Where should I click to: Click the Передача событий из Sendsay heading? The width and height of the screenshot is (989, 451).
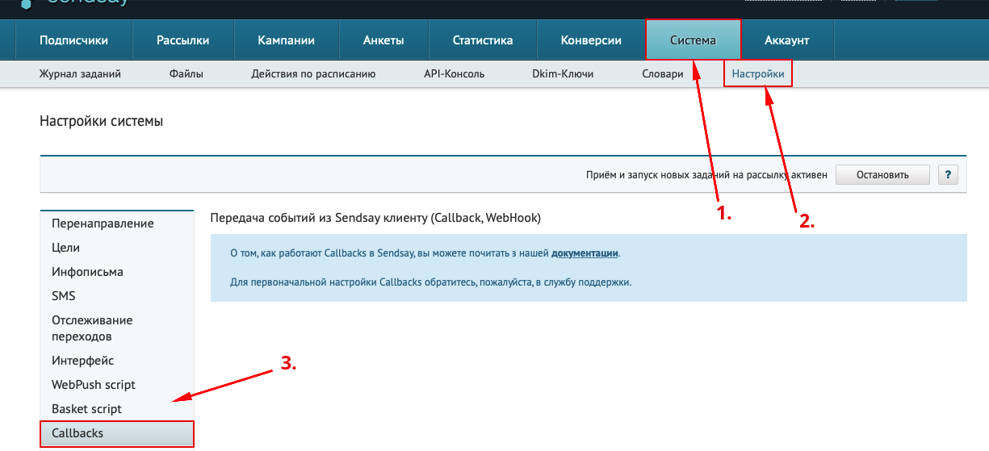[375, 218]
